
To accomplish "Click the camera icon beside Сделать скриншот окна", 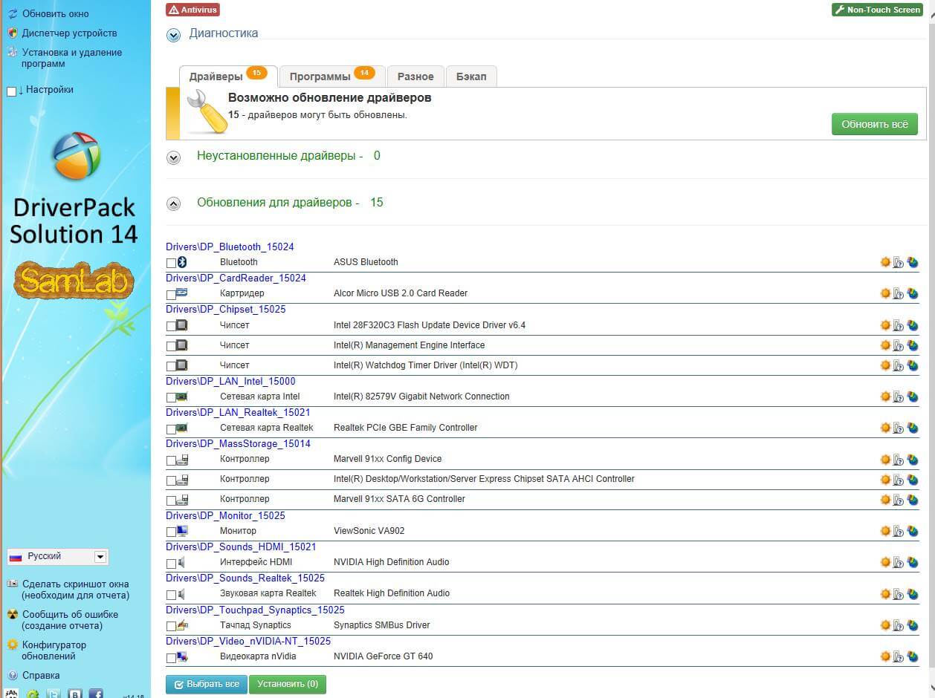I will point(13,584).
